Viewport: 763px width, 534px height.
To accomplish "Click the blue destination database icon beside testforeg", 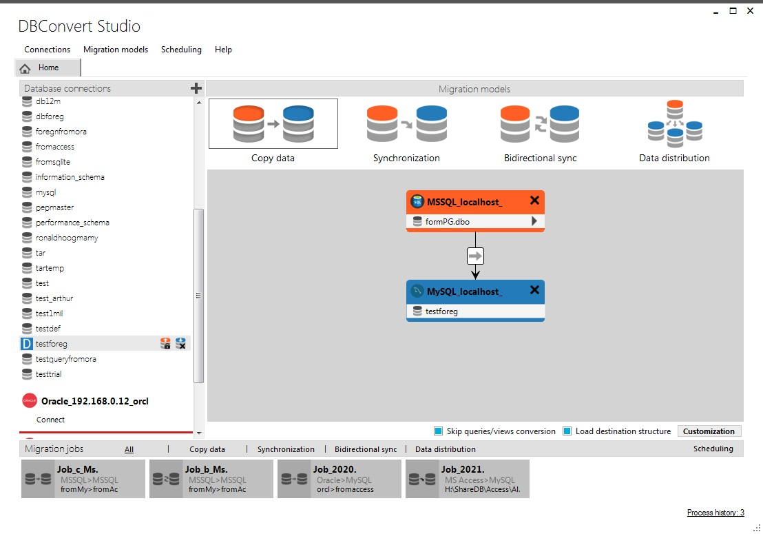I will 181,342.
